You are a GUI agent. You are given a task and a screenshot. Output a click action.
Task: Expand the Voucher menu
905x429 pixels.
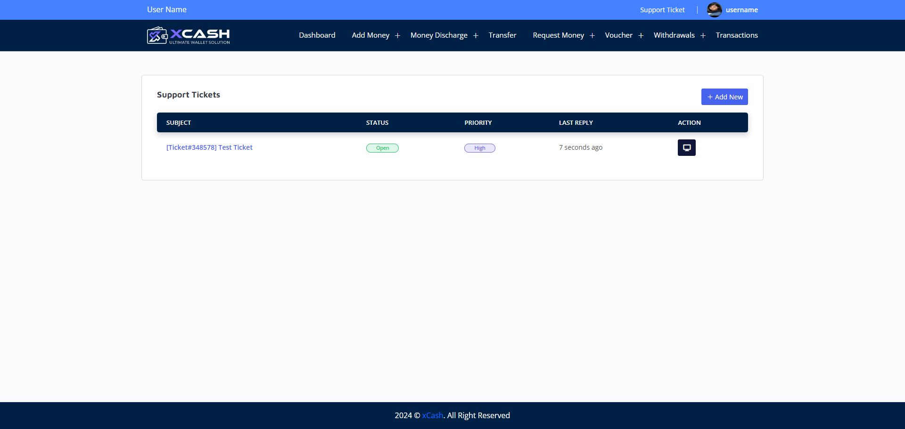pos(618,35)
